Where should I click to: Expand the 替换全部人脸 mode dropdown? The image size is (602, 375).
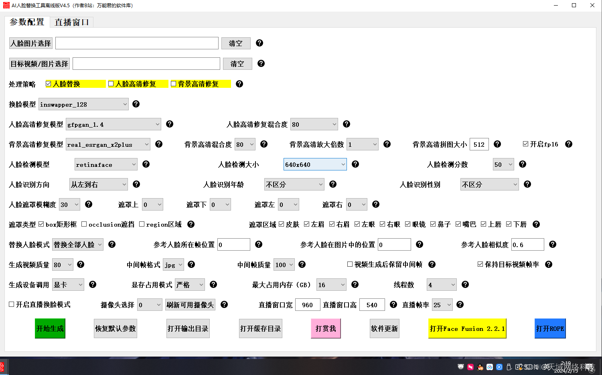(x=78, y=245)
